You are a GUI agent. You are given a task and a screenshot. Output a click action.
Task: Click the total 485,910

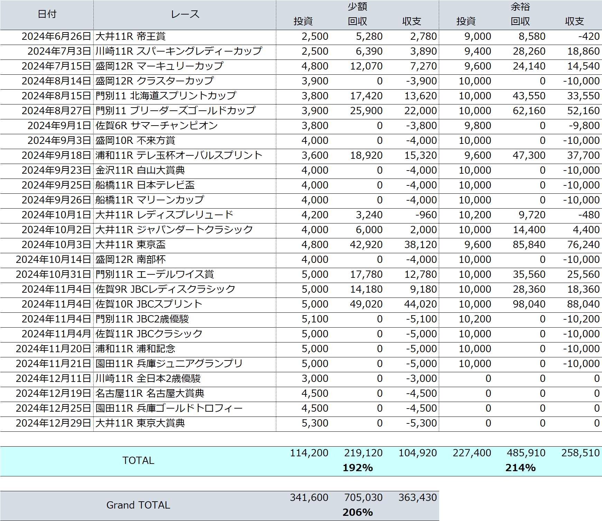pos(526,453)
